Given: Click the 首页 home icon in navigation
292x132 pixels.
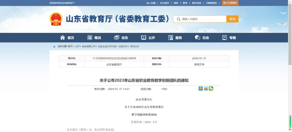Looking at the screenshot, I should point(63,38).
